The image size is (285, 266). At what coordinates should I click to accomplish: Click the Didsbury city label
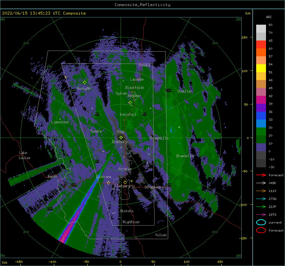coord(119,142)
